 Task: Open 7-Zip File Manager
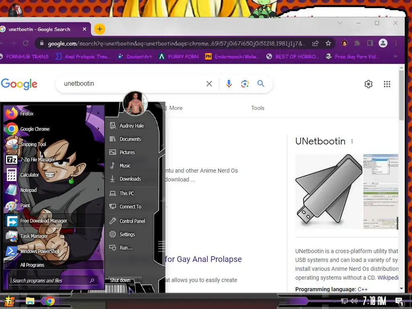[54, 159]
